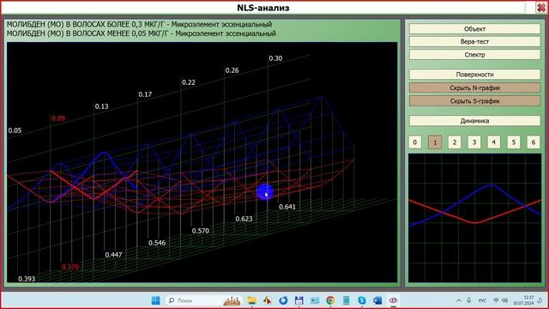Viewport: 549px width, 309px height.
Task: Select graph number 5
Action: tap(514, 142)
